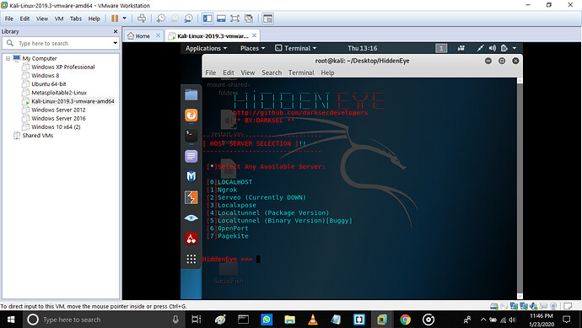Open the eye icon in Kali dock
The image size is (582, 328).
coord(191,218)
